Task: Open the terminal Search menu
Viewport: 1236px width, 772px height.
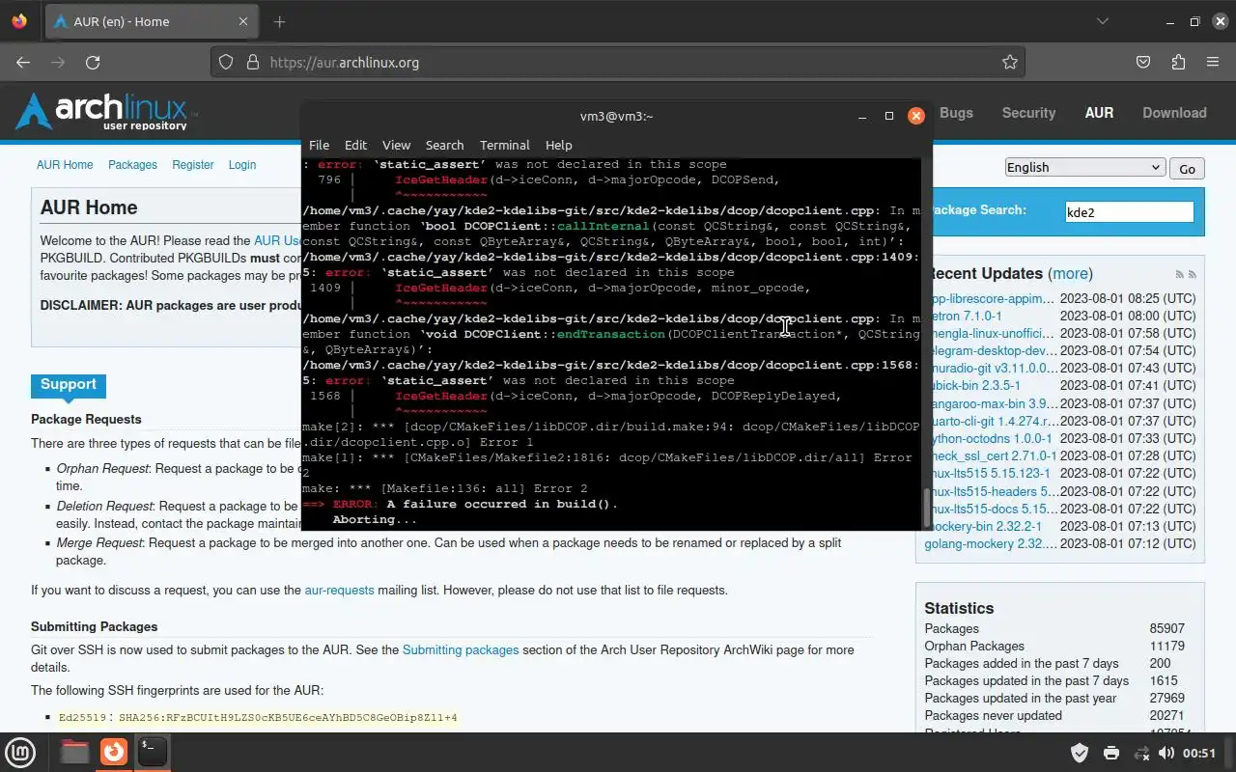Action: pyautogui.click(x=444, y=145)
